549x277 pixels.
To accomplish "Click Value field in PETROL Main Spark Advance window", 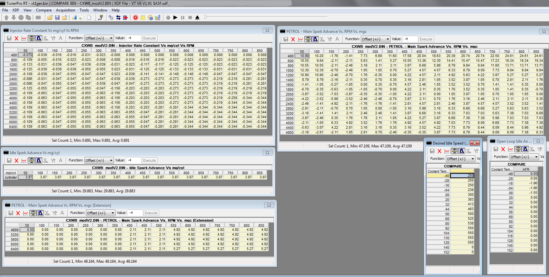I will coord(410,39).
